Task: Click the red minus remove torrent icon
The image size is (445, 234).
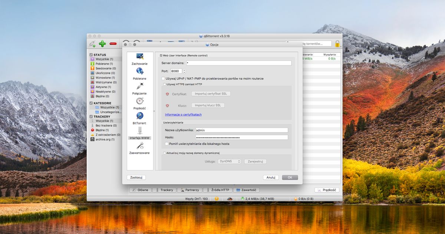Action: 113,44
